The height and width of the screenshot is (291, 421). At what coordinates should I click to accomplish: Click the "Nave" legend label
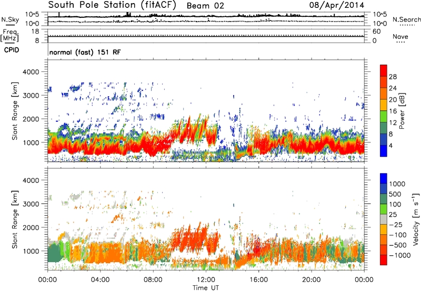point(400,36)
